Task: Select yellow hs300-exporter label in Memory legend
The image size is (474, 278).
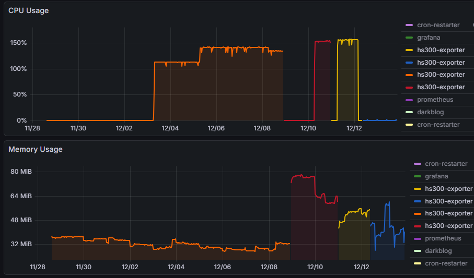Action: tap(448, 189)
